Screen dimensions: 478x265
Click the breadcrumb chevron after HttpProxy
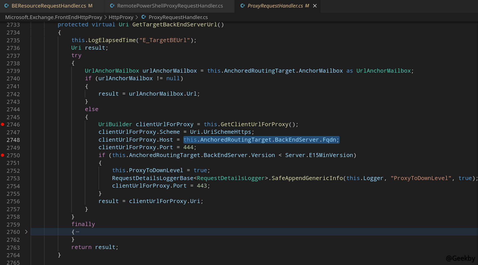tap(137, 17)
